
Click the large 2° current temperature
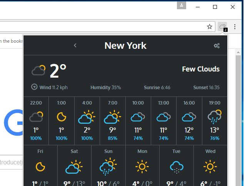click(58, 71)
